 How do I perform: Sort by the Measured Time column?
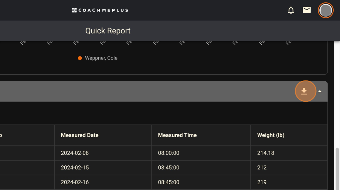[x=177, y=135]
